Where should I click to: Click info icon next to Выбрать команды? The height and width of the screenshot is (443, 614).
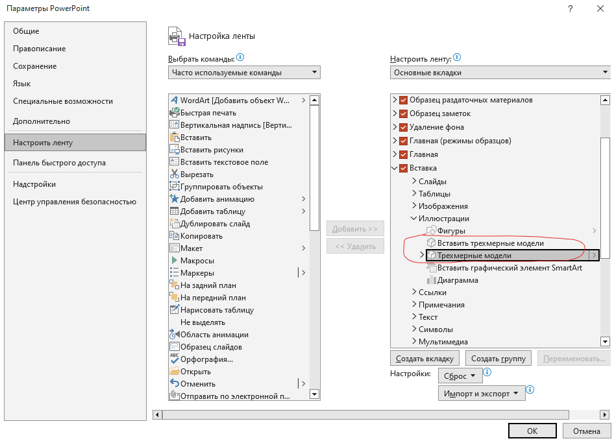(x=240, y=58)
